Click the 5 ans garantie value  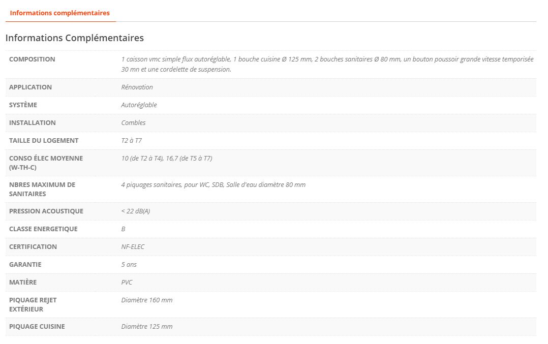pyautogui.click(x=129, y=265)
